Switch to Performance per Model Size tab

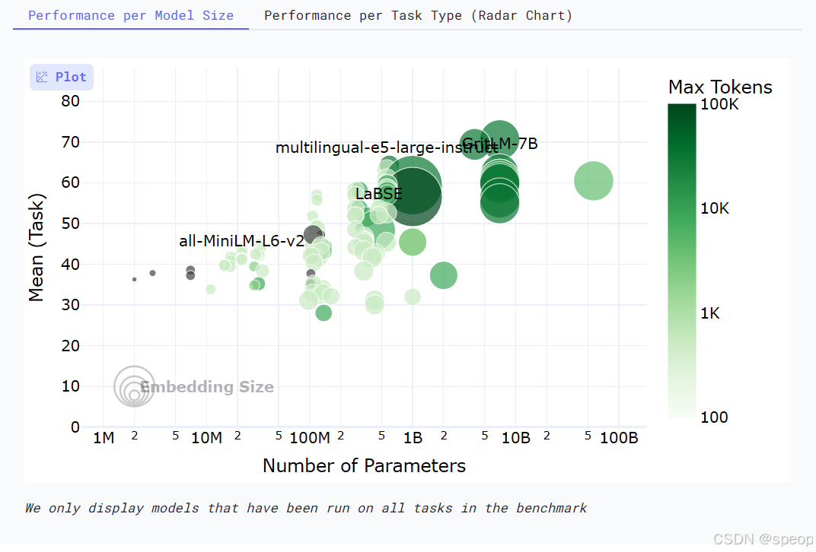click(131, 16)
